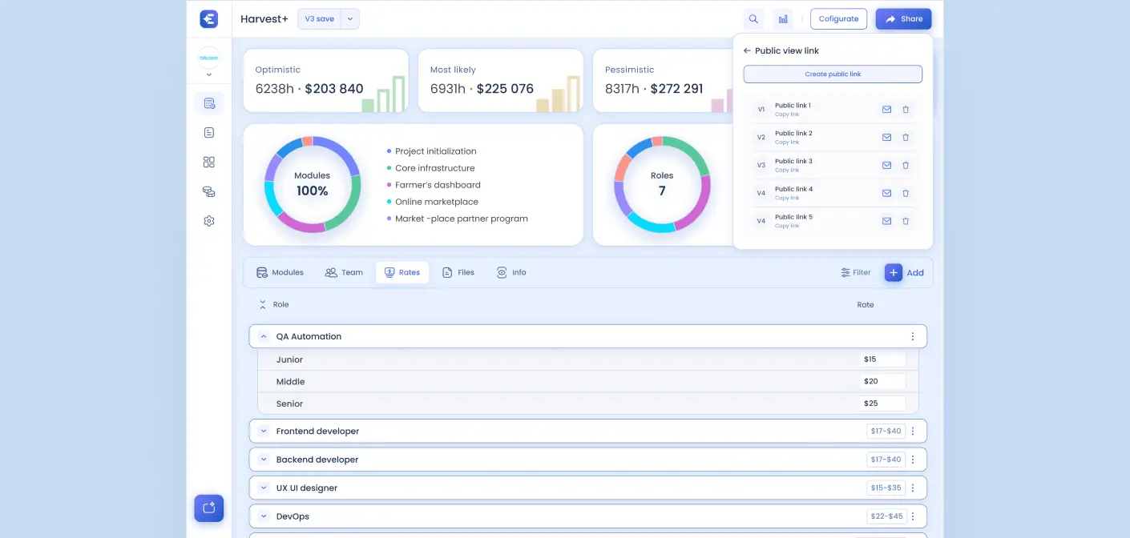The image size is (1130, 538).
Task: Switch to the Files tab
Action: click(458, 273)
